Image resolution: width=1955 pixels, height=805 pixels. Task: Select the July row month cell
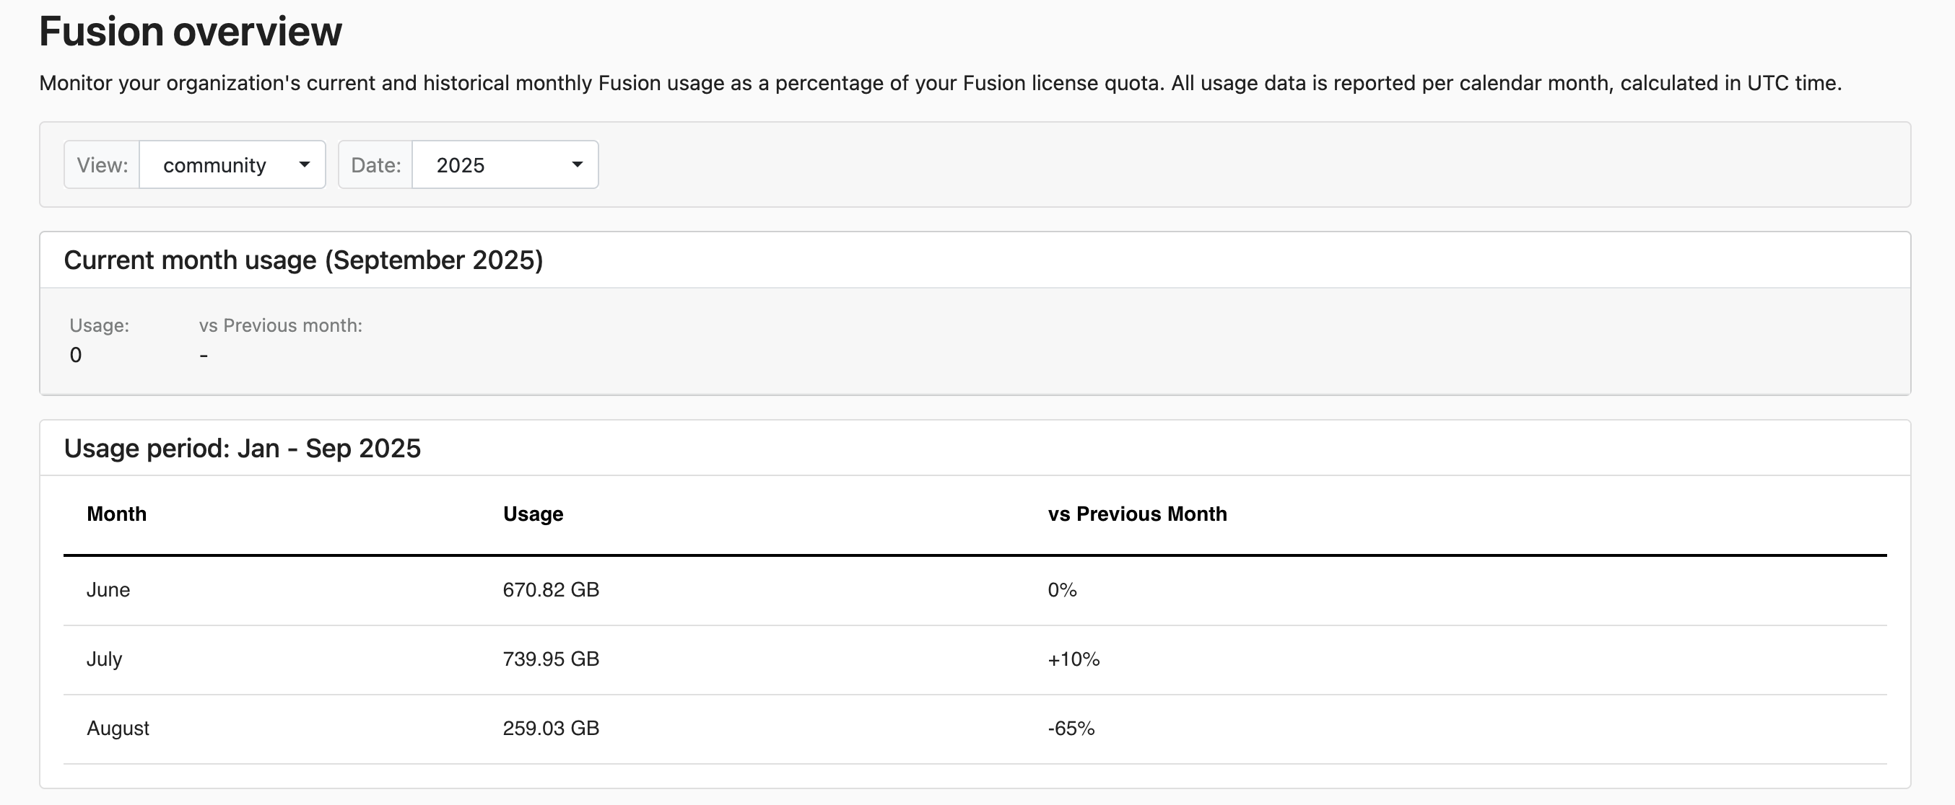pos(104,659)
